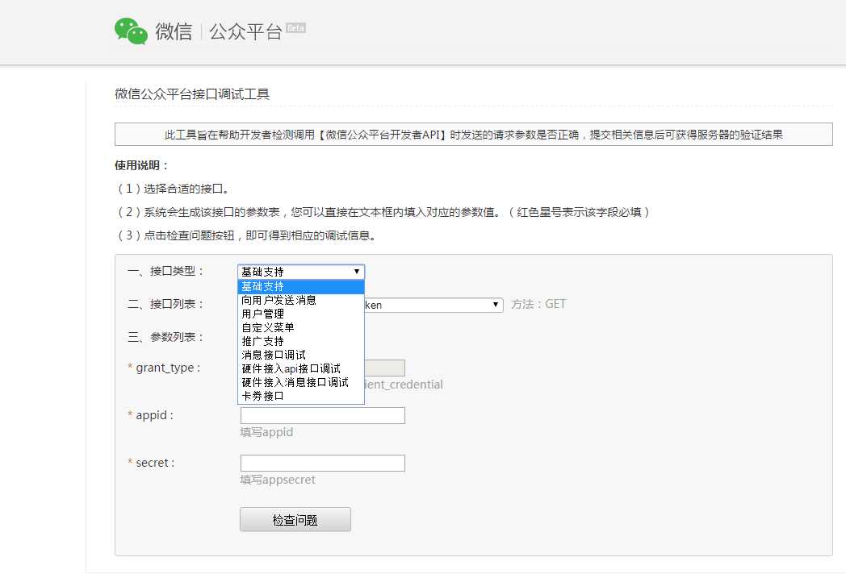Click the 方法：GET text
This screenshot has width=846, height=574.
pos(538,304)
